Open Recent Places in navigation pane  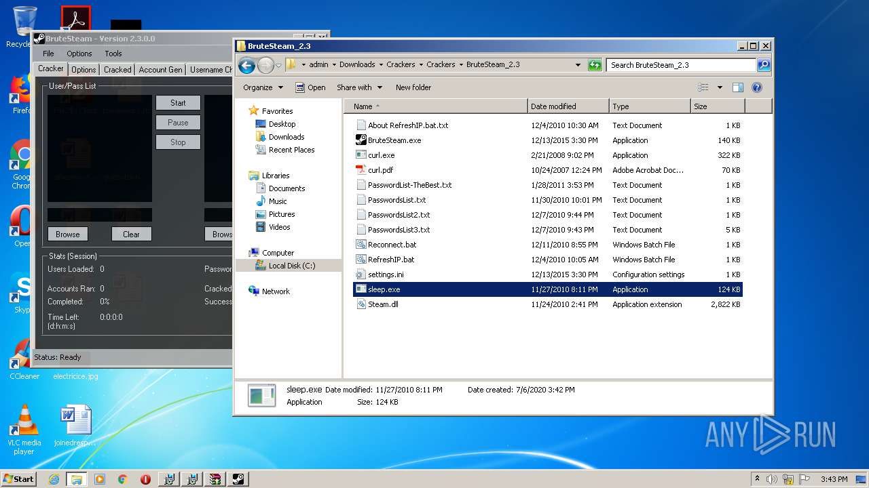pos(291,150)
